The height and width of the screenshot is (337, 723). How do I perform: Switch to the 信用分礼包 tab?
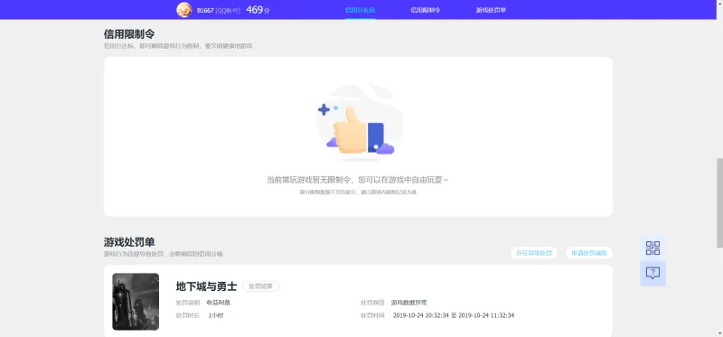[360, 10]
